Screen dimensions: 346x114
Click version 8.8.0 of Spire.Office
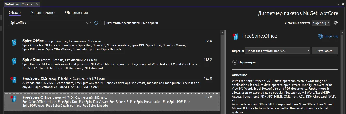209,41
